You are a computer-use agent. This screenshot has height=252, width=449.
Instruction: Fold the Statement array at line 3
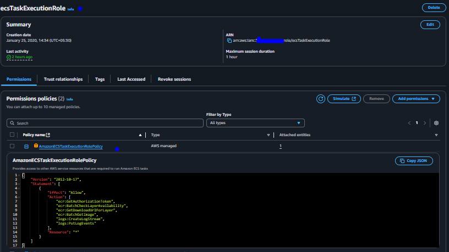pos(19,184)
